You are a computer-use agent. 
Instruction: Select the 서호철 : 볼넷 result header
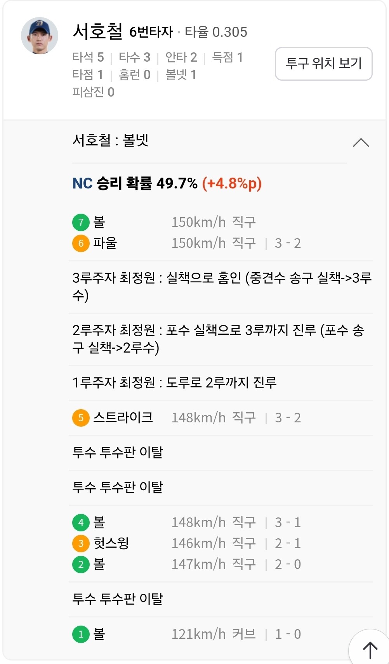(x=111, y=140)
